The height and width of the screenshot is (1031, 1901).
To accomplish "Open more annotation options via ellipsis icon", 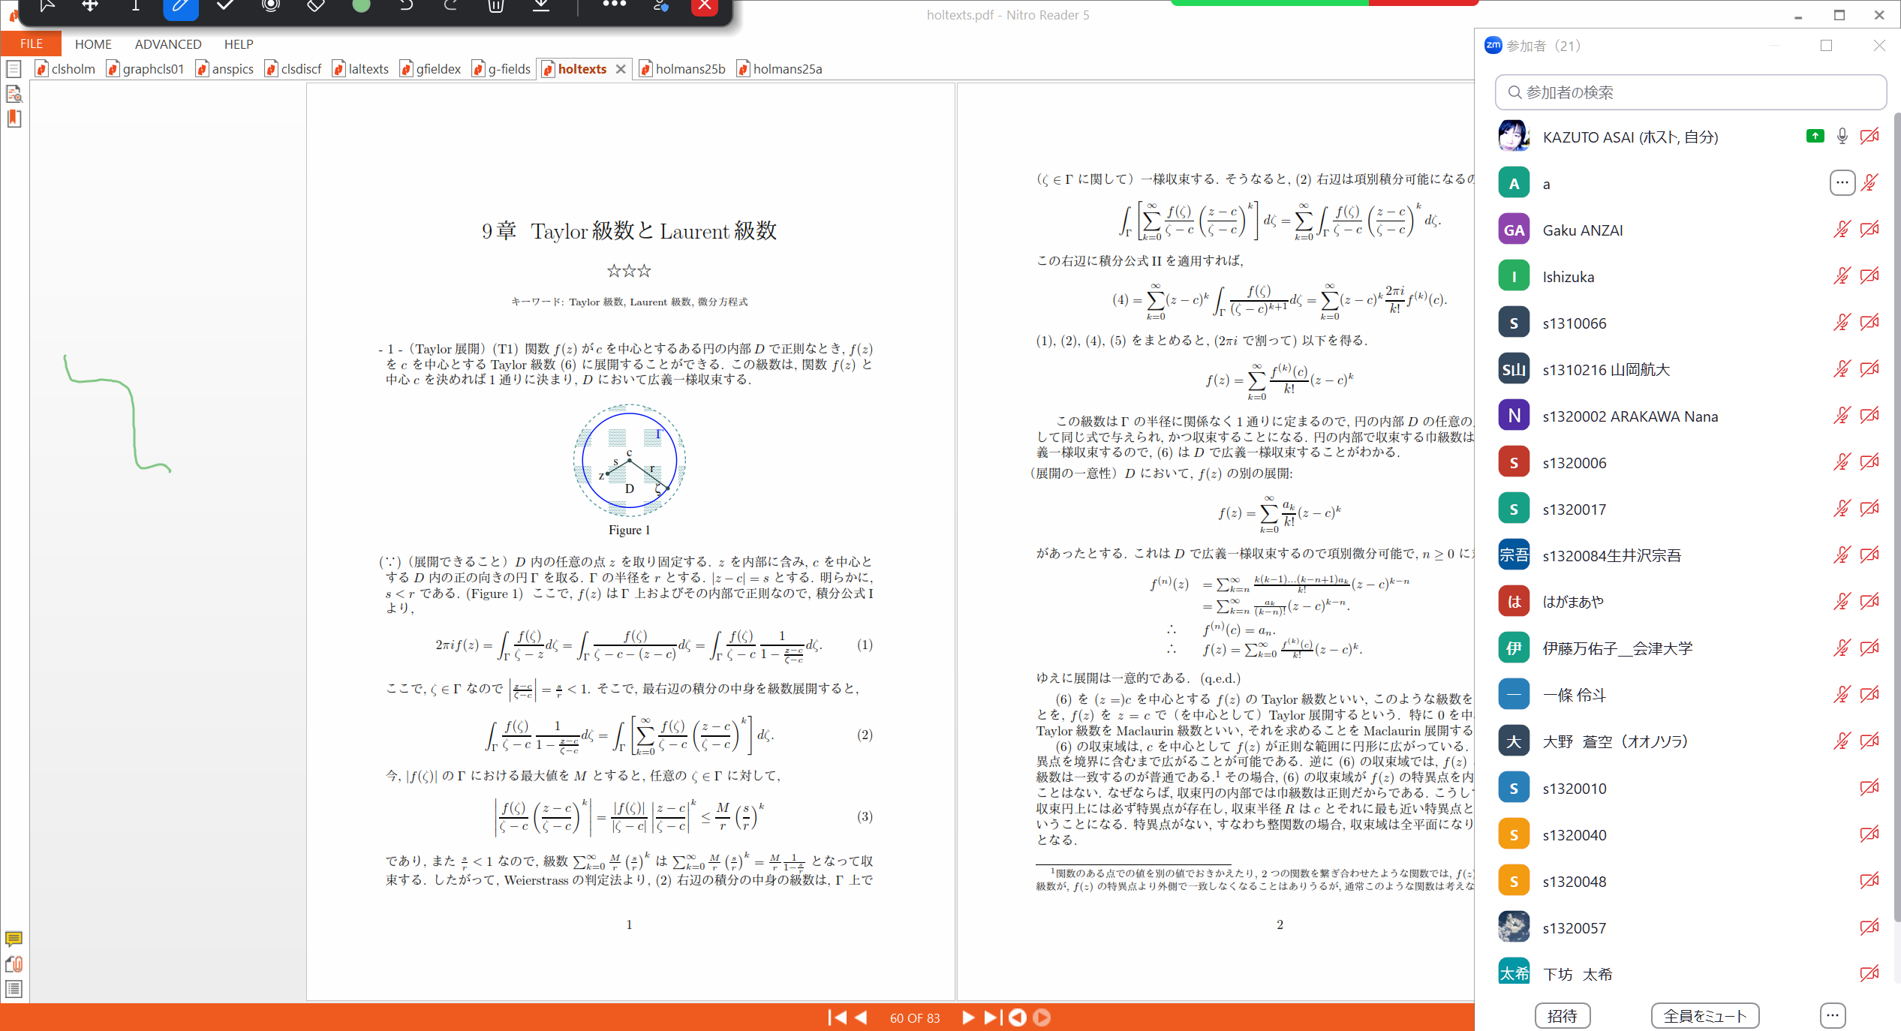I will (615, 6).
